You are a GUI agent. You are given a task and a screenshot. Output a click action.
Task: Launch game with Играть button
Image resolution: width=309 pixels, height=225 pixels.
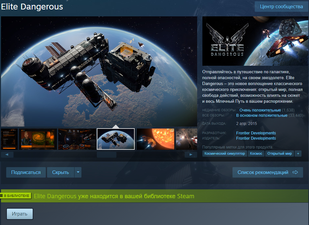pos(20,214)
